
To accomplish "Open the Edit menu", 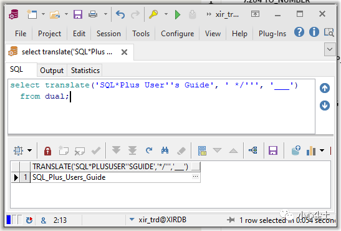I will 79,34.
